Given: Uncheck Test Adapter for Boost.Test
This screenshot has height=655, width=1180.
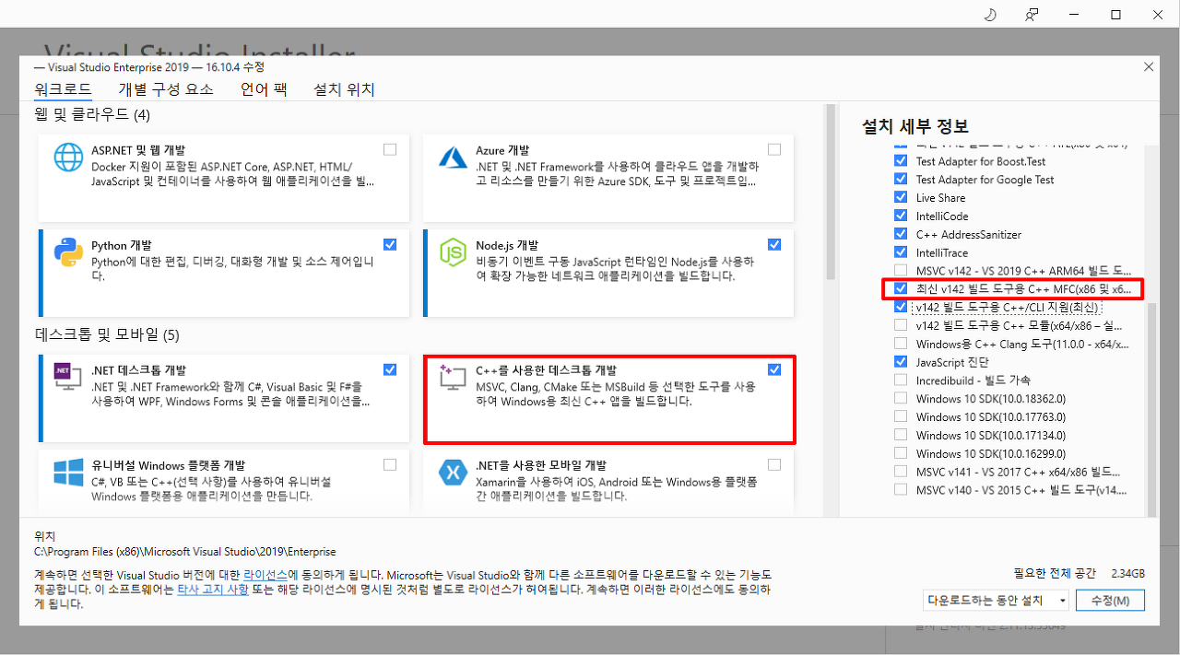Looking at the screenshot, I should pos(901,160).
